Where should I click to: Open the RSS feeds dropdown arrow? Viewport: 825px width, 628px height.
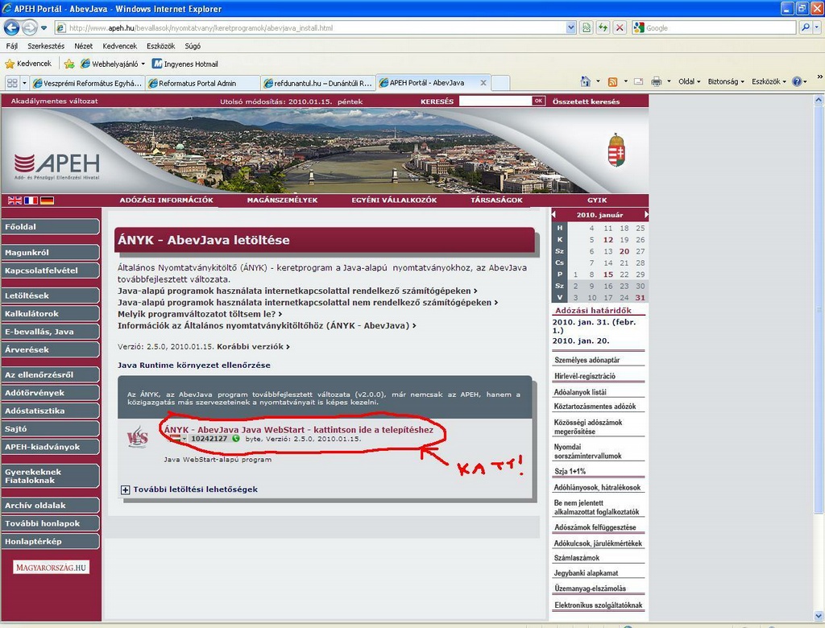pos(625,81)
